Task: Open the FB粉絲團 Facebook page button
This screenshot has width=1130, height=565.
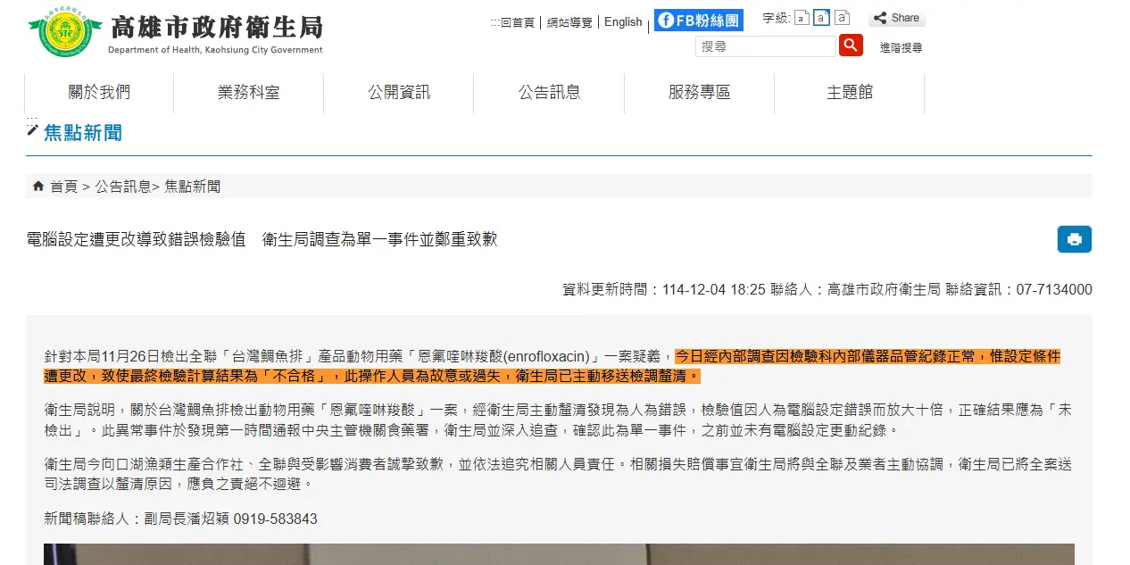Action: [698, 20]
